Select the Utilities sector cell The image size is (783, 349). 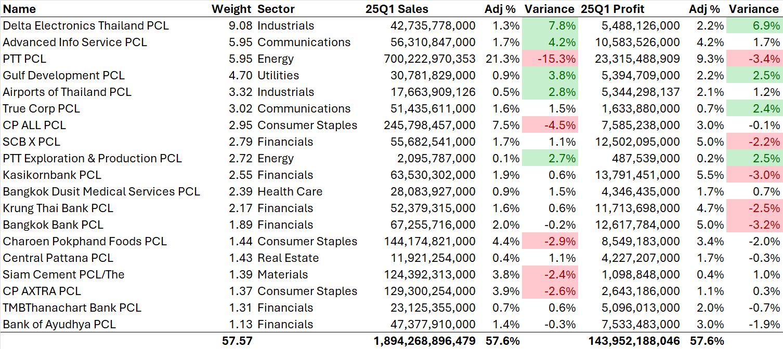[278, 75]
